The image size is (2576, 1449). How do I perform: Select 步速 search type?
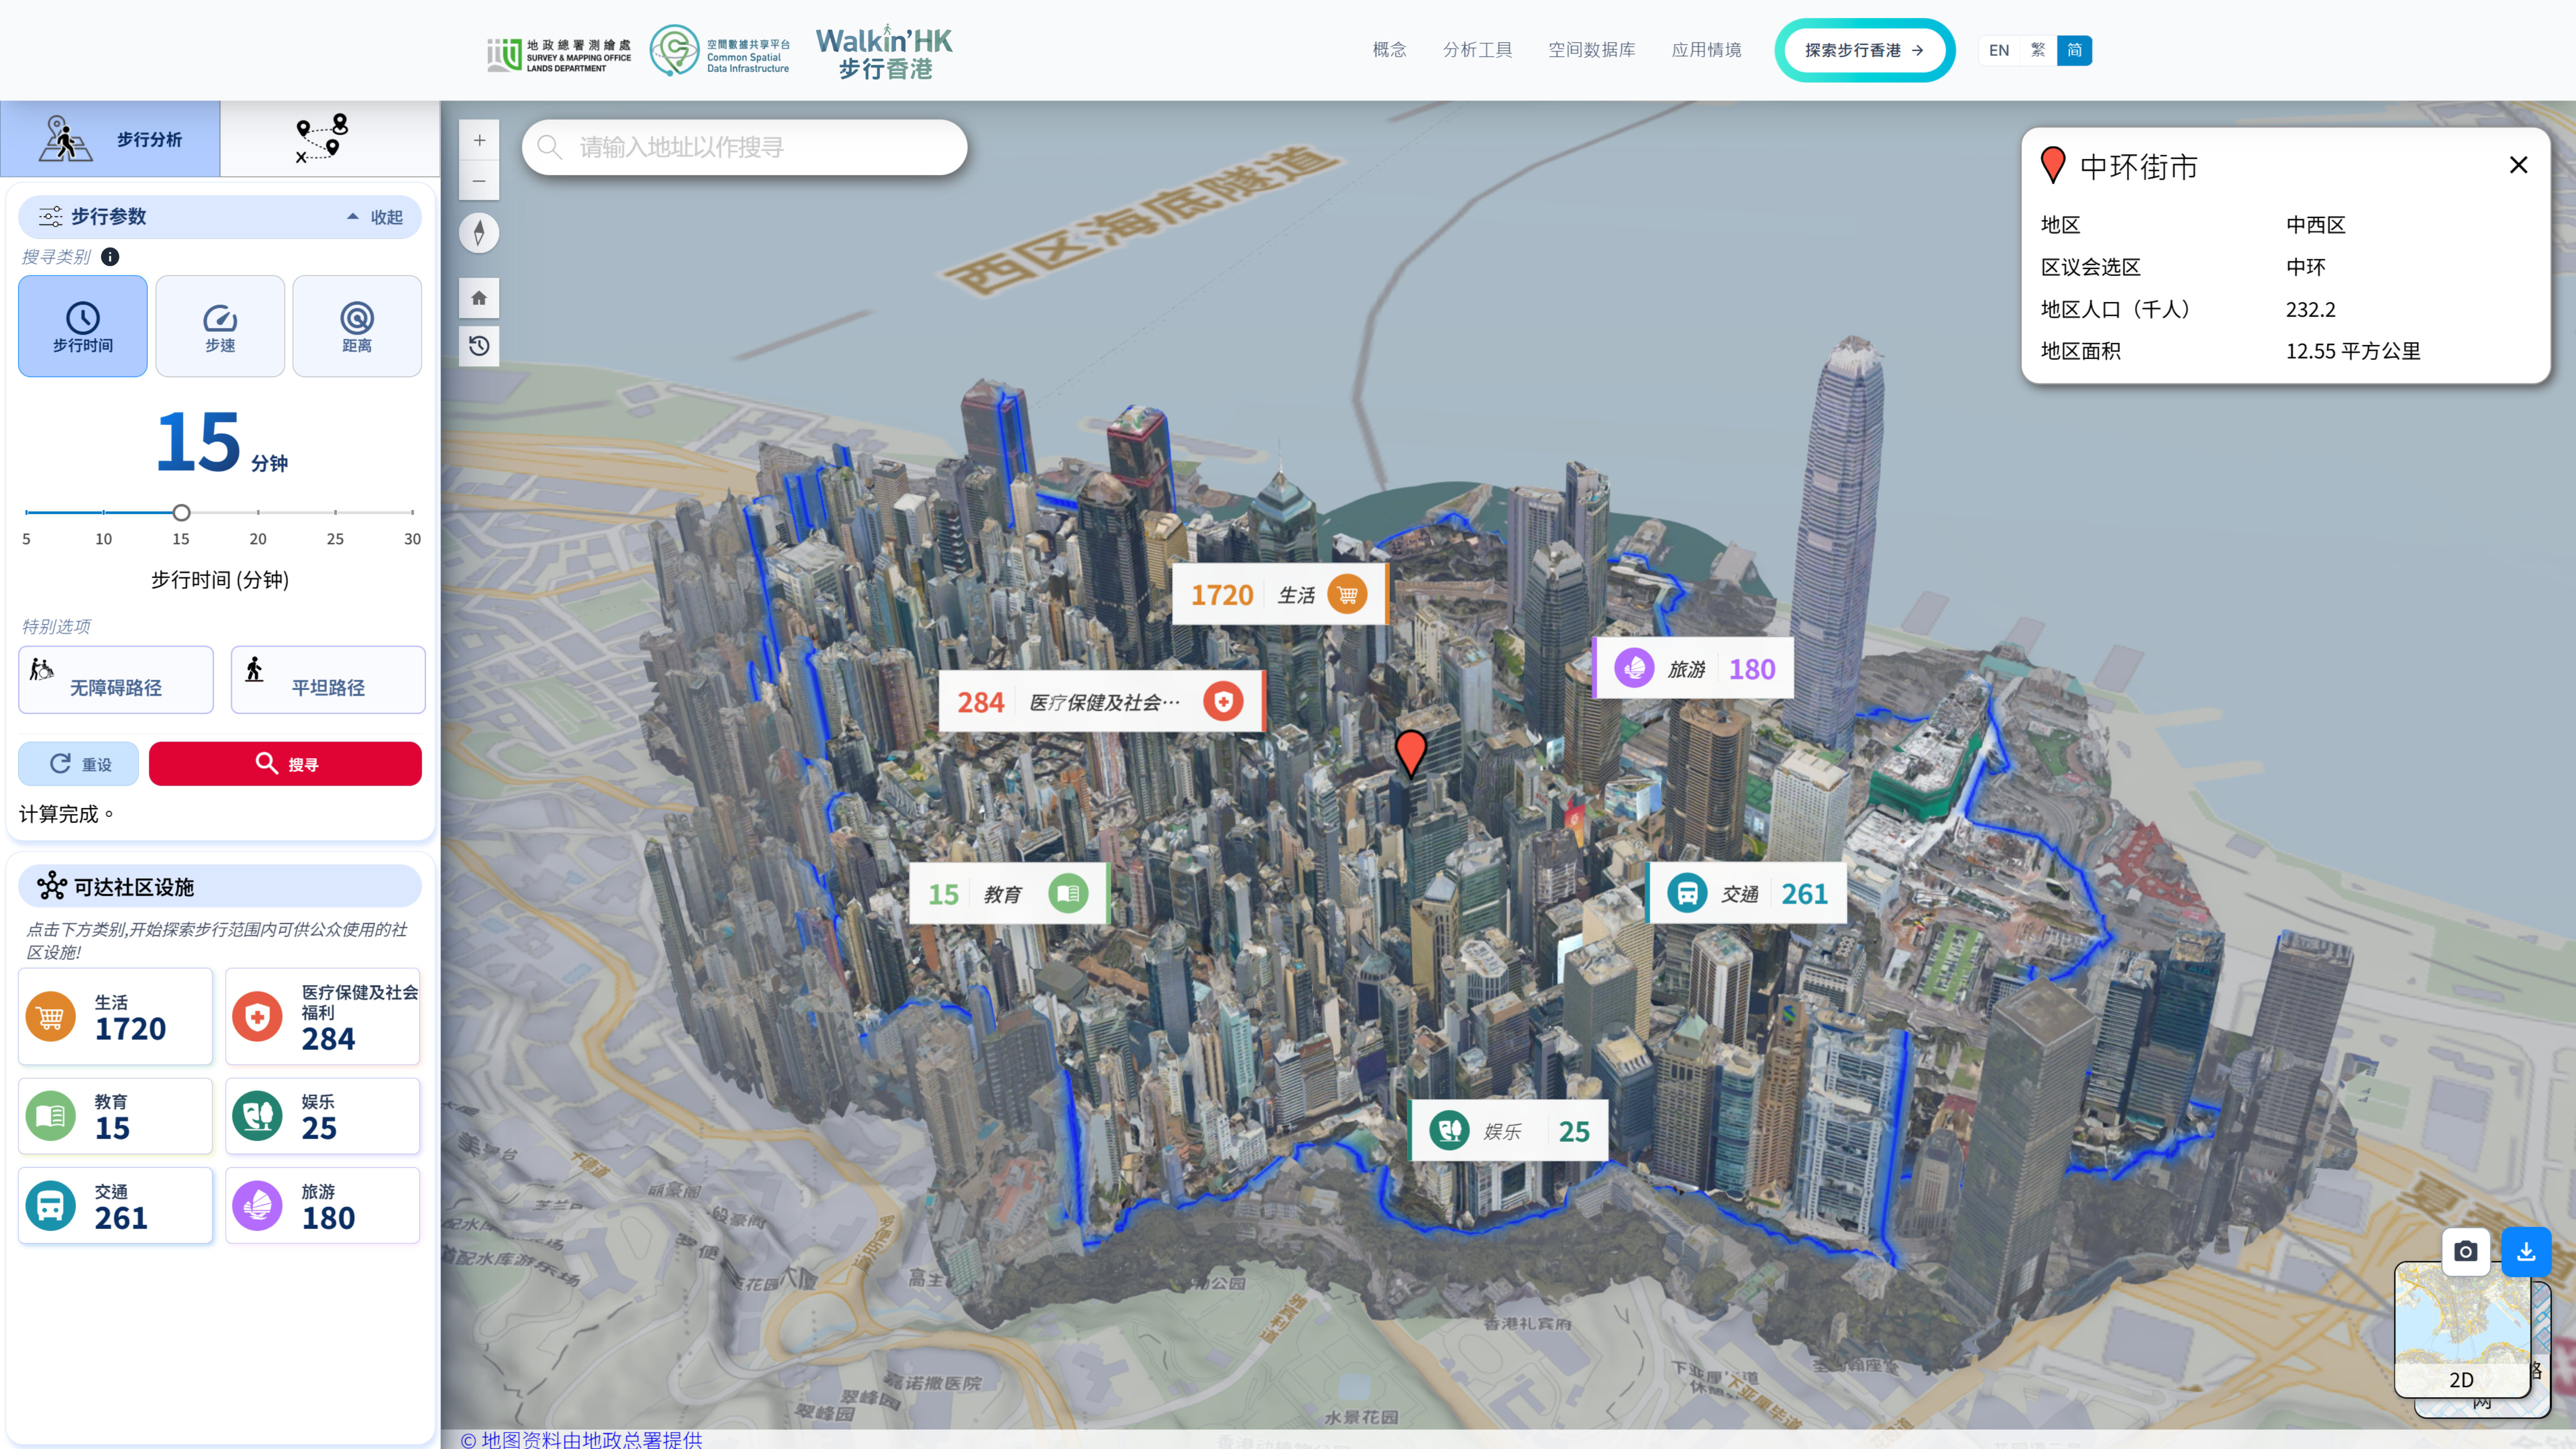[x=220, y=326]
